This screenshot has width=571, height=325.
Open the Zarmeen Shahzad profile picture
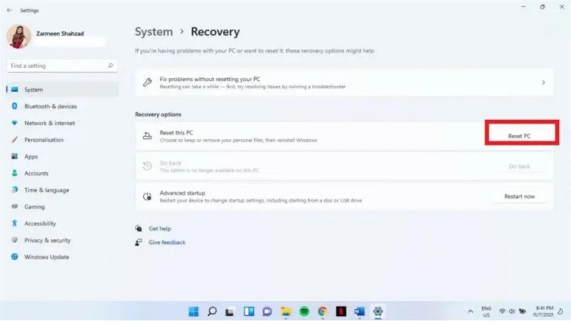tap(18, 36)
